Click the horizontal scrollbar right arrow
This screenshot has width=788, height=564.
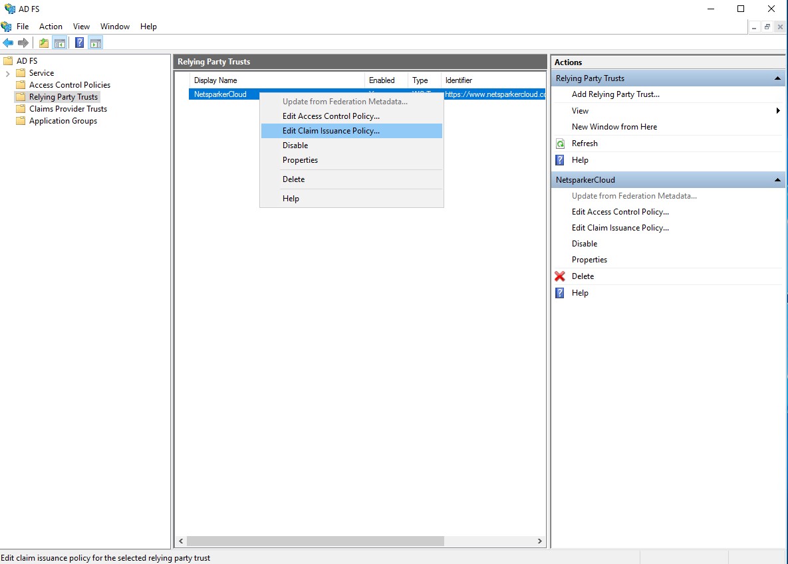540,541
